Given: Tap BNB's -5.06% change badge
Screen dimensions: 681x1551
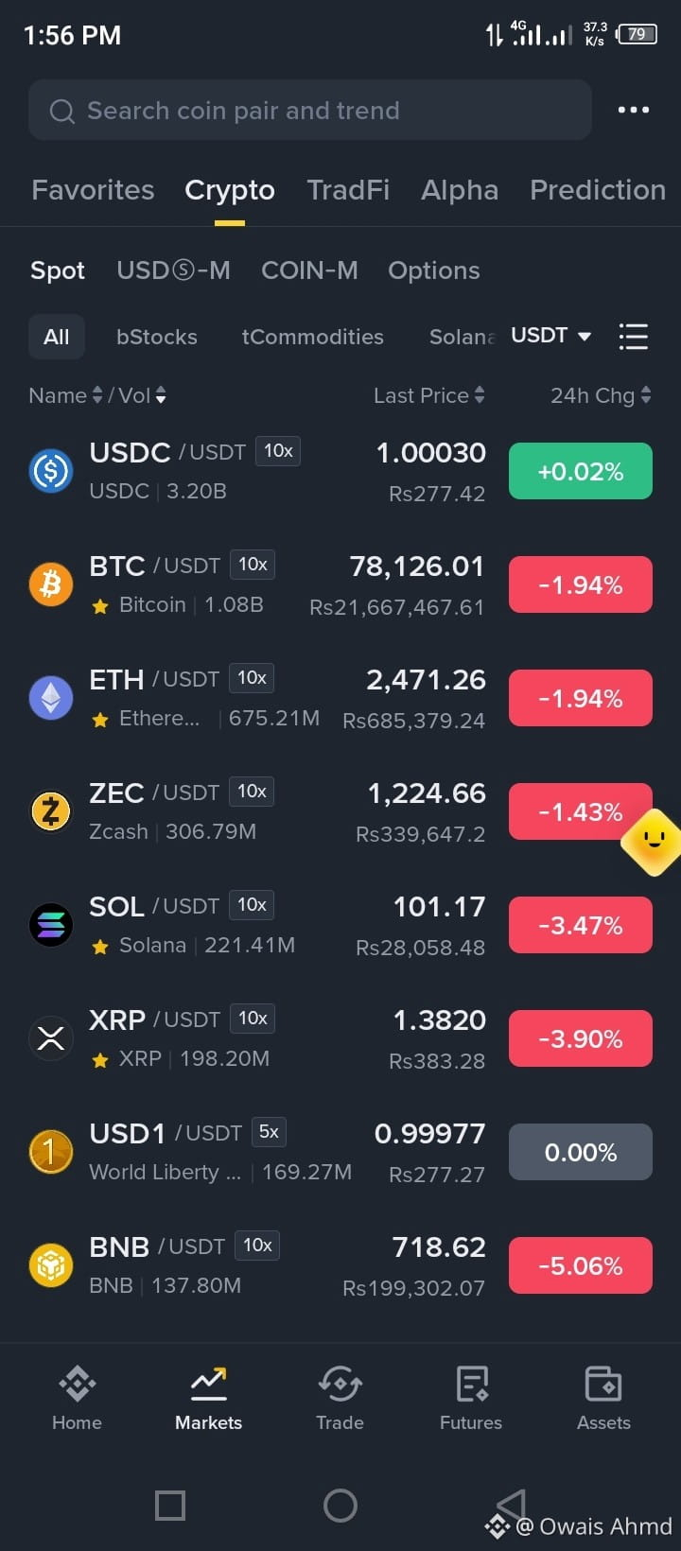Looking at the screenshot, I should [x=581, y=1265].
